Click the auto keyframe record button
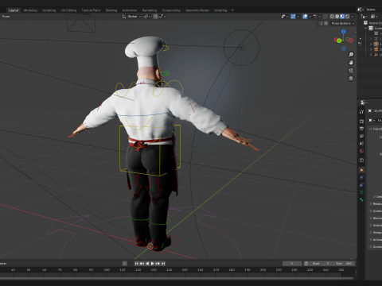 (125, 263)
